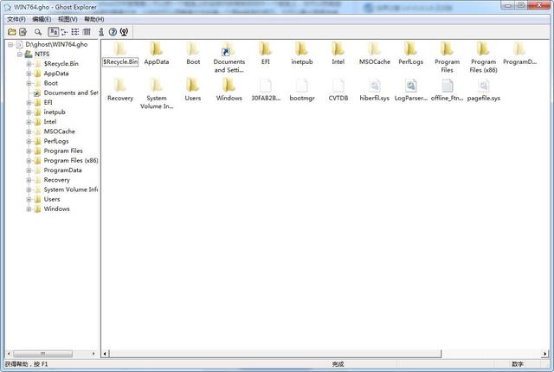Click the Live Update antenna icon

pyautogui.click(x=124, y=32)
